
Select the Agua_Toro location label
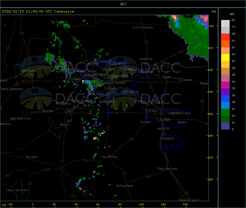click(x=29, y=71)
